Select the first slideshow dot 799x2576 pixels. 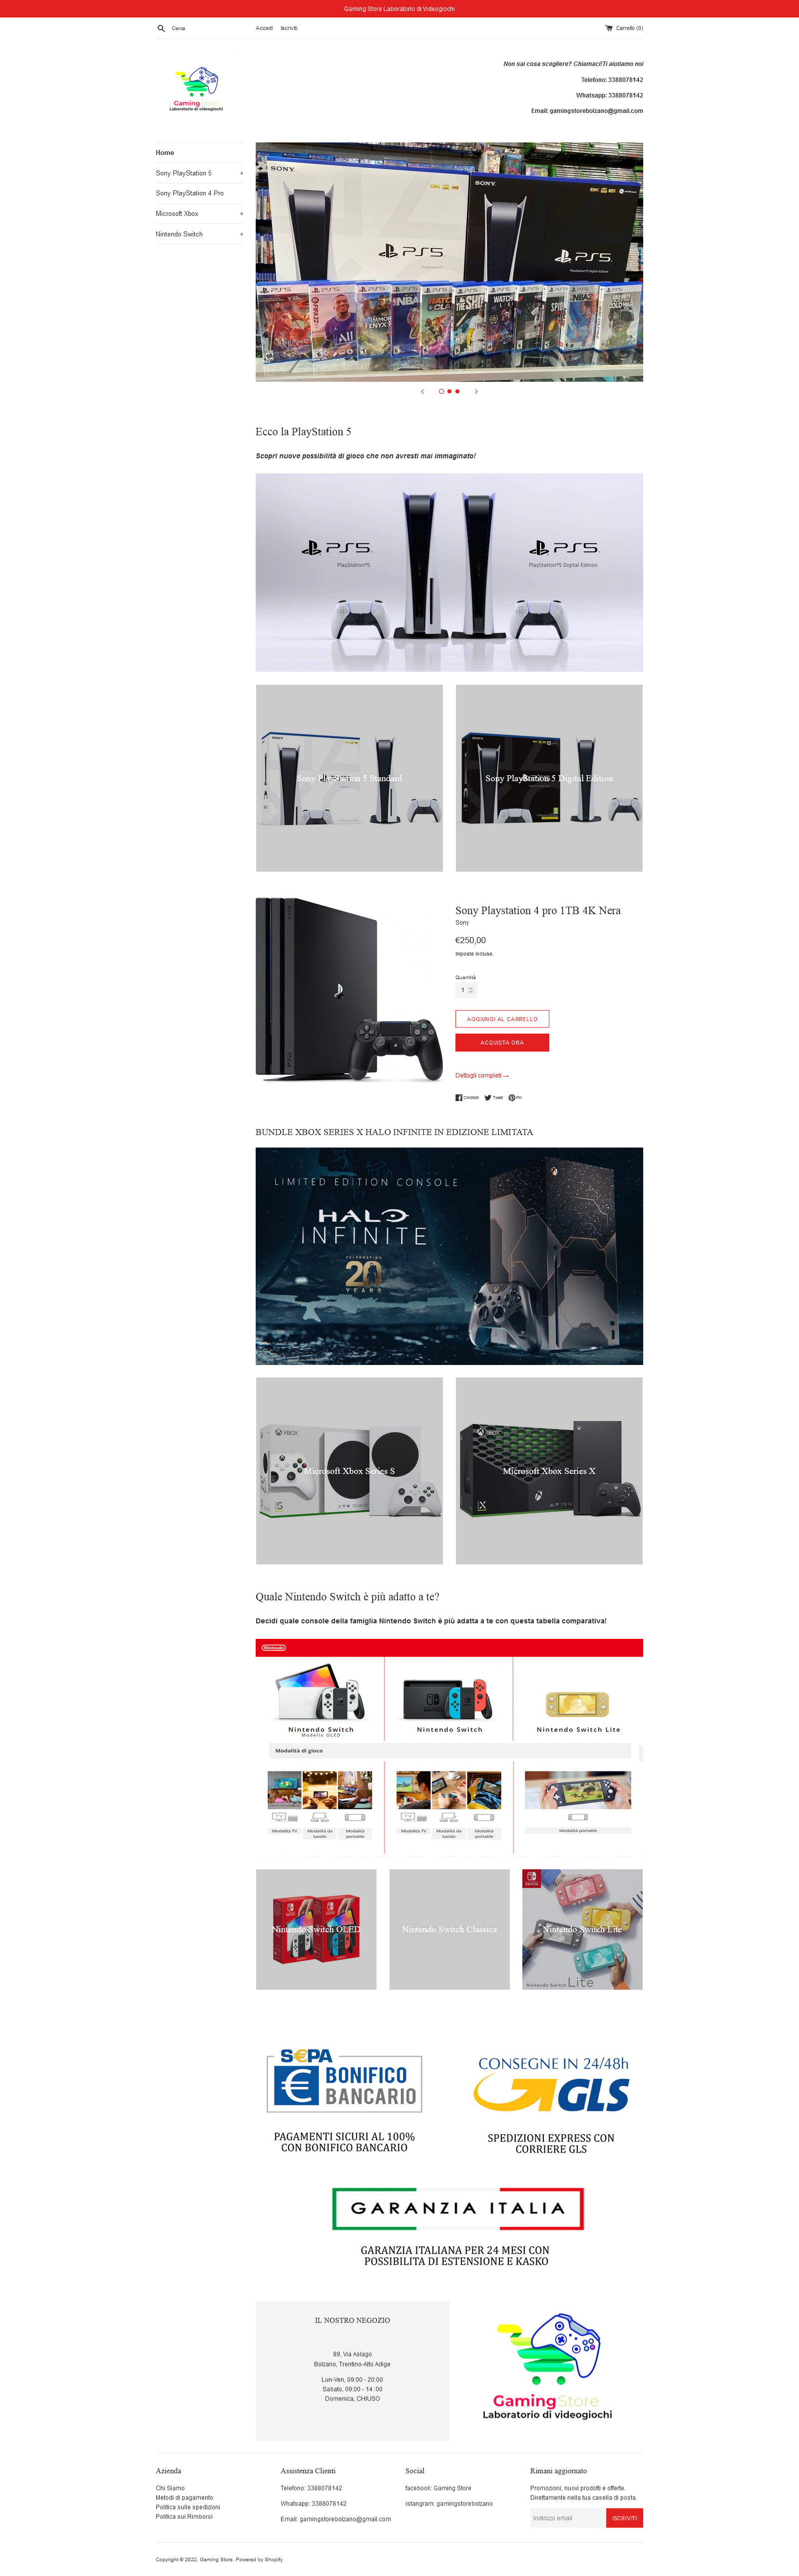pos(441,391)
